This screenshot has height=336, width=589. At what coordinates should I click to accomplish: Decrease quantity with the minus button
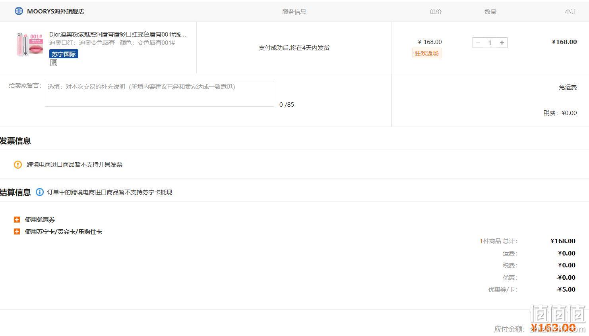click(478, 43)
